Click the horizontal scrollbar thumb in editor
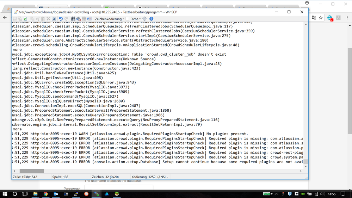 pyautogui.click(x=32, y=171)
